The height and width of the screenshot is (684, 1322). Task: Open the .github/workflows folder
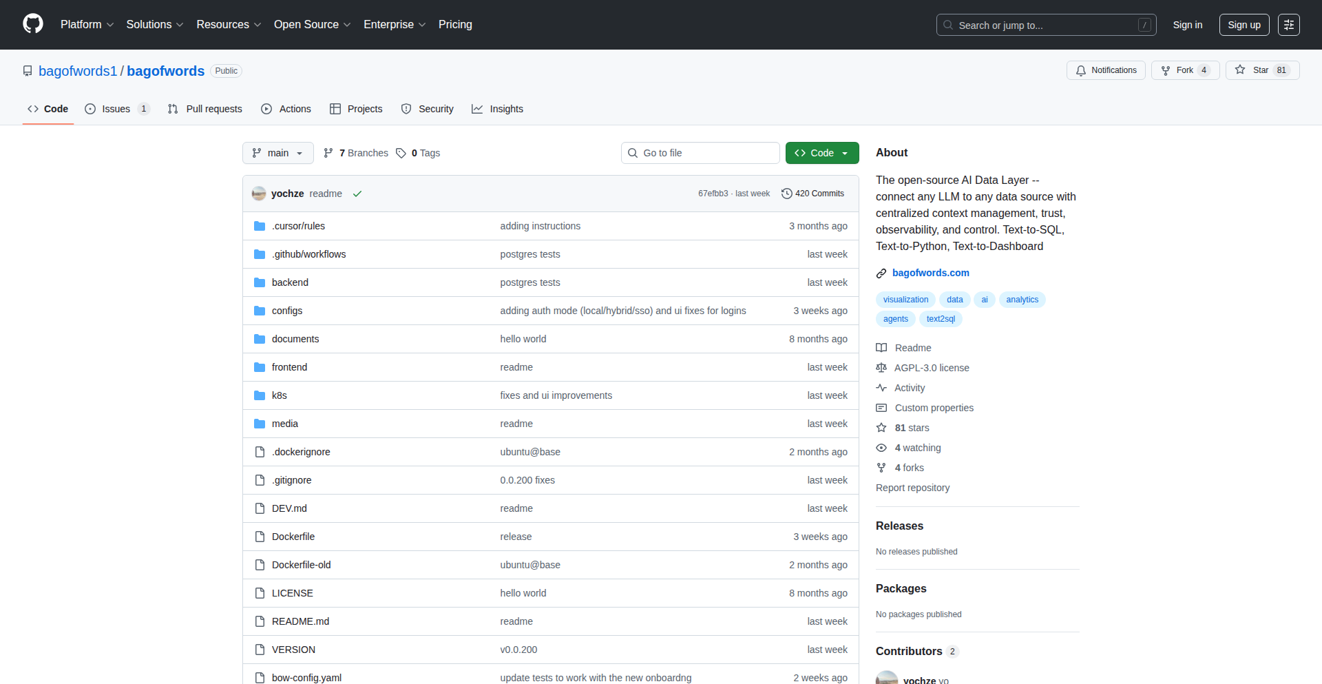point(308,254)
